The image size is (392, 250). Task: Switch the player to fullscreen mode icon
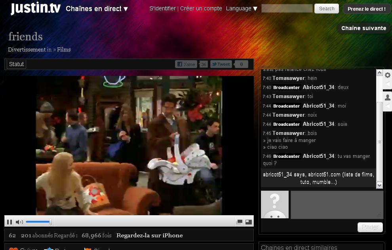[x=249, y=222]
